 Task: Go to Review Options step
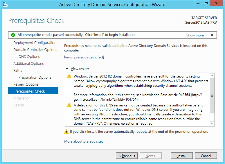coord(26,84)
